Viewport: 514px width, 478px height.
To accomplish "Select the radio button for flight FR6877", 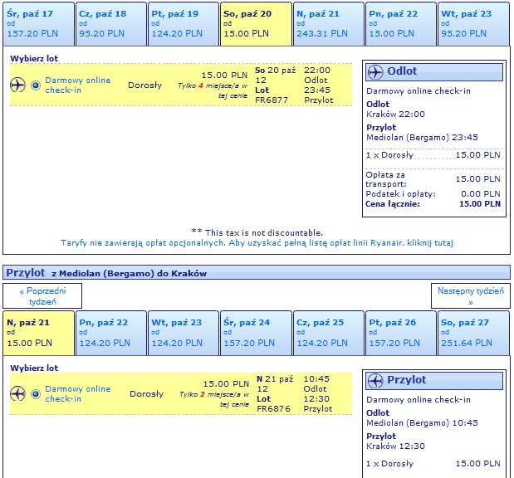I will [36, 85].
